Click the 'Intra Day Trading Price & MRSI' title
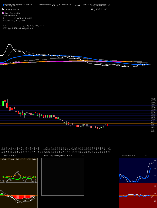The width and height of the screenshot is (157, 208). (64, 156)
